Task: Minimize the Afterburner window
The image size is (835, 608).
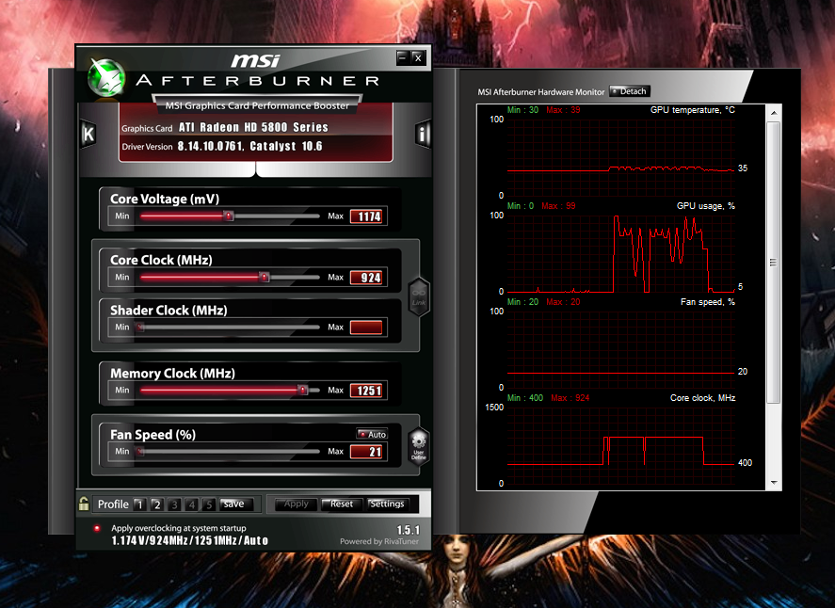Action: coord(402,57)
